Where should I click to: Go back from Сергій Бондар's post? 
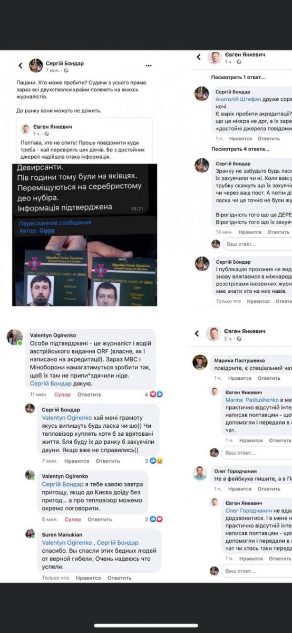[x=20, y=66]
